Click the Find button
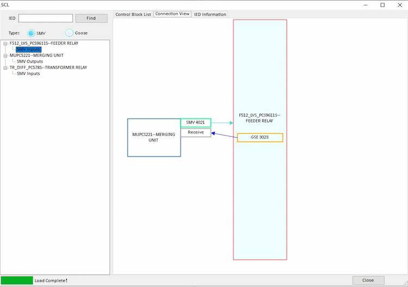Viewport: 408px width, 287px height. point(91,18)
